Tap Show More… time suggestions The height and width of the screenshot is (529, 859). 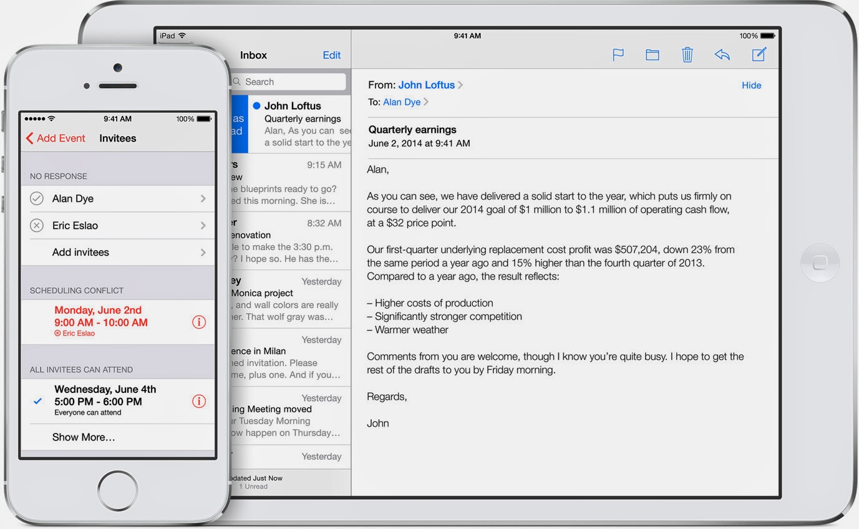(x=84, y=437)
